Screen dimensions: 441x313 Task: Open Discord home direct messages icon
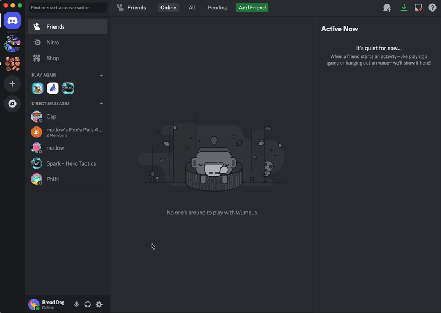pyautogui.click(x=12, y=20)
